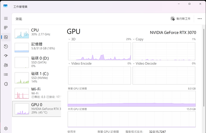
Task: Open the Details list icon
Action: pyautogui.click(x=6, y=74)
